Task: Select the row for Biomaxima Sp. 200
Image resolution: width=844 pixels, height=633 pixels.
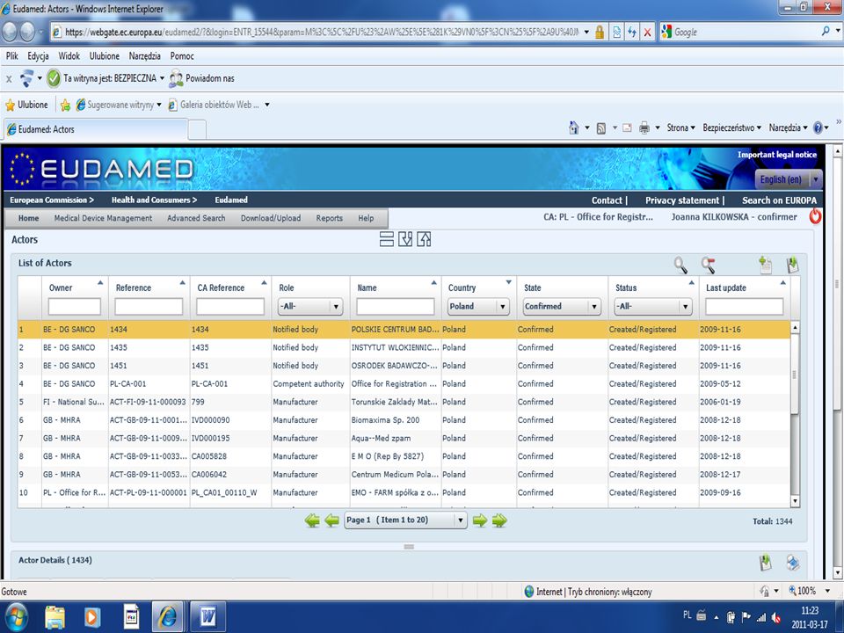Action: coord(404,420)
